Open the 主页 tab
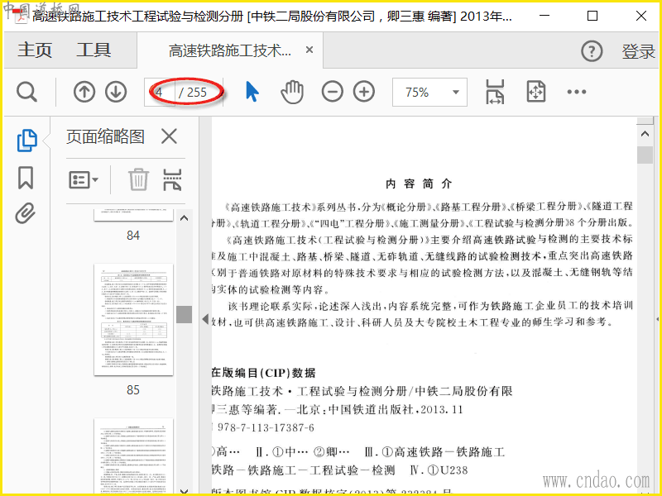Viewport: 662px width, 496px height. pos(35,50)
